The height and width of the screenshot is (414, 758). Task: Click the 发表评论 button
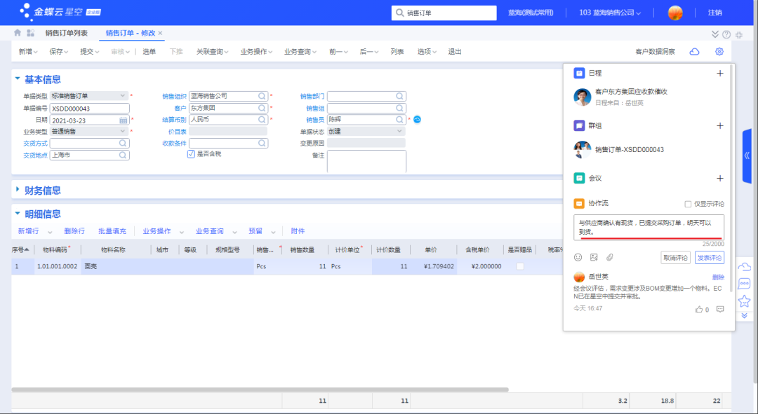point(709,258)
